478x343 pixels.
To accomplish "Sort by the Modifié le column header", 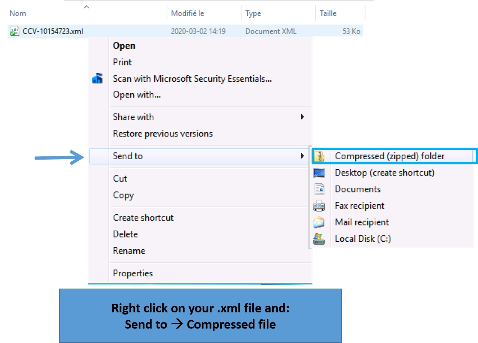I will click(x=188, y=13).
